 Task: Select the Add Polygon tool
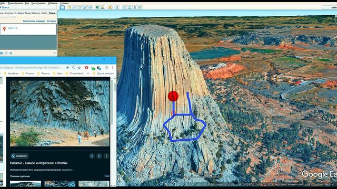pos(75,7)
